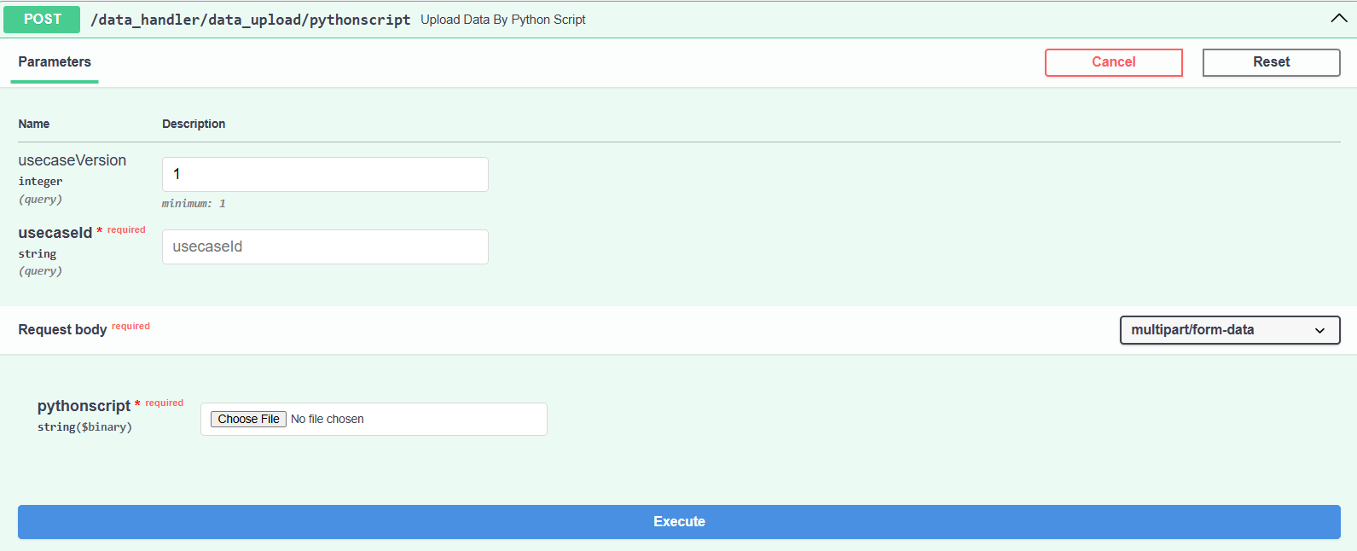Click the /data_handler/data_upload/pythonscript path
Screen dimensions: 1357x551
click(251, 20)
